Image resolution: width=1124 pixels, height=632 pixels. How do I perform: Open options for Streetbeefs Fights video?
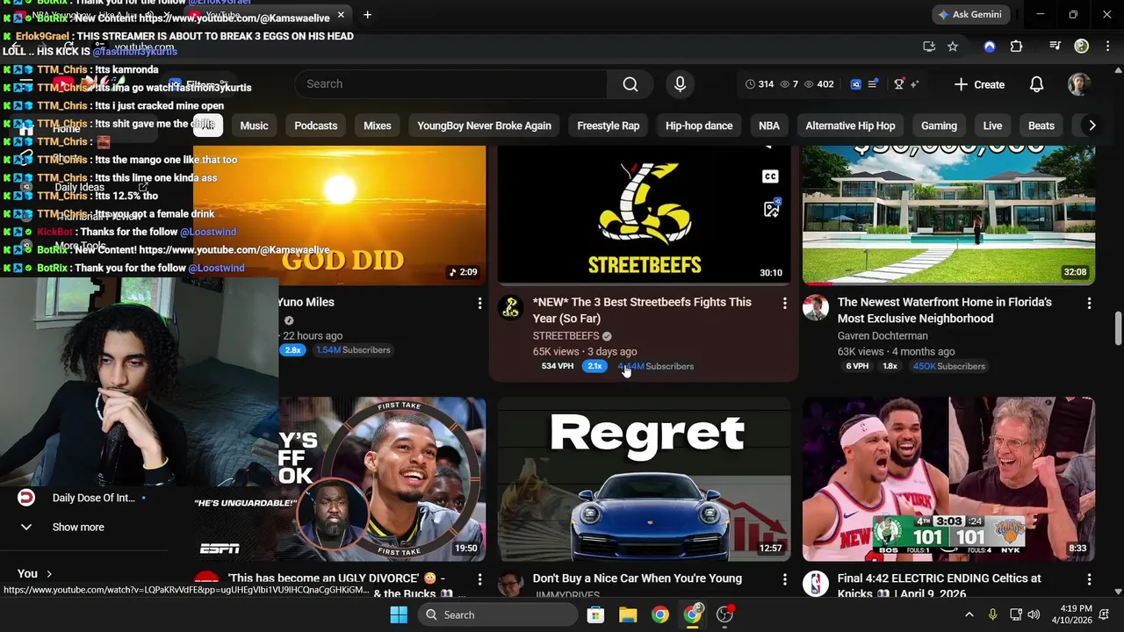pos(785,303)
